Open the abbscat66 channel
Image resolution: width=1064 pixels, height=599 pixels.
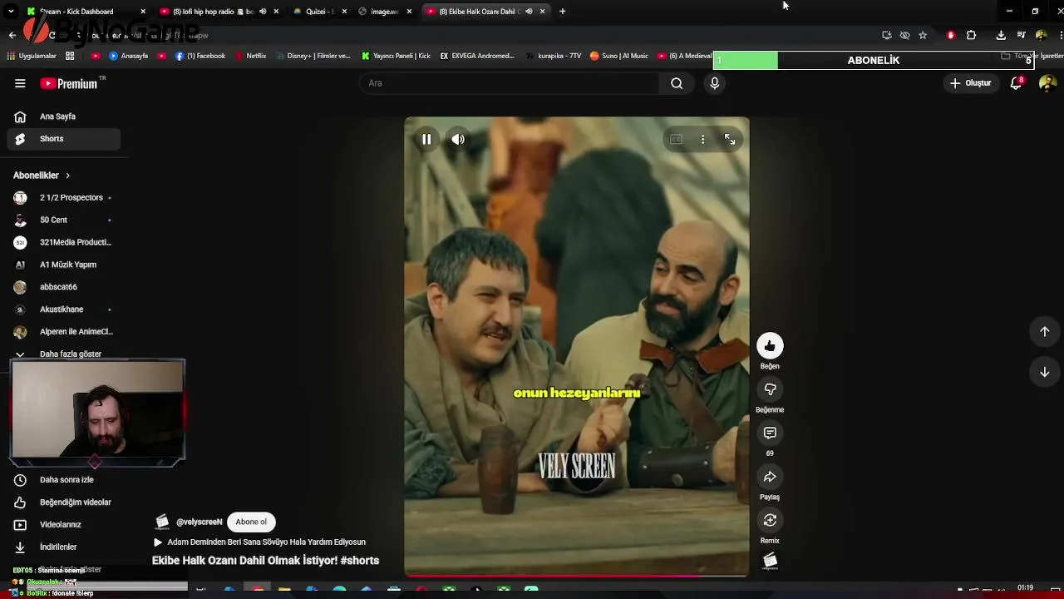coord(63,287)
